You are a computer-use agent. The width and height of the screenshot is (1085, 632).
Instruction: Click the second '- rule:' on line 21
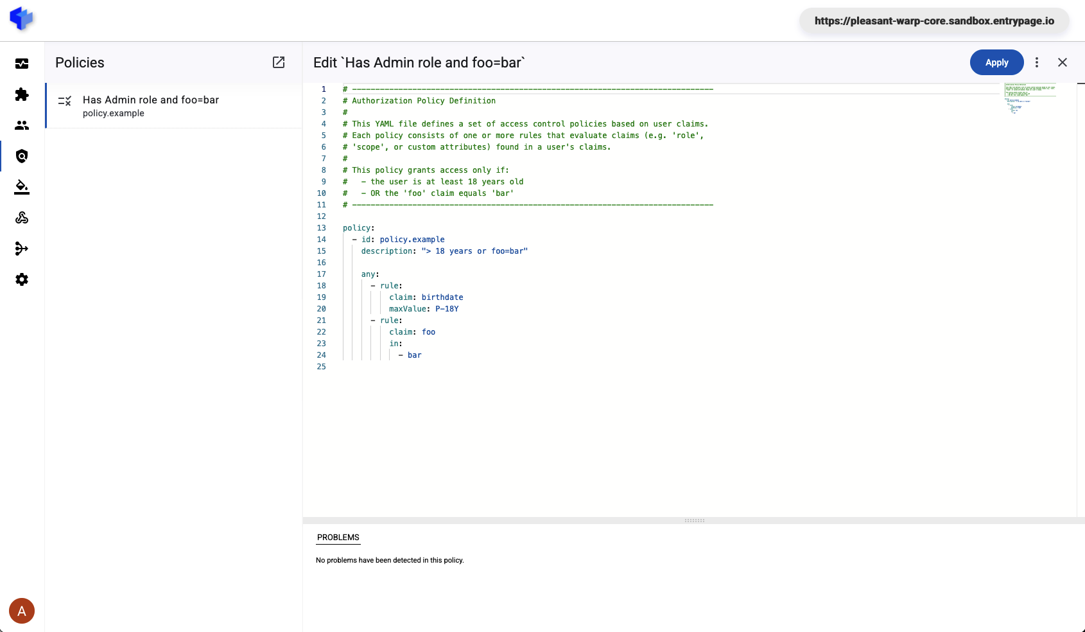(386, 320)
